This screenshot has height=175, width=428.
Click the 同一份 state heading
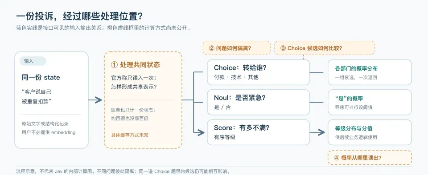[x=41, y=77]
